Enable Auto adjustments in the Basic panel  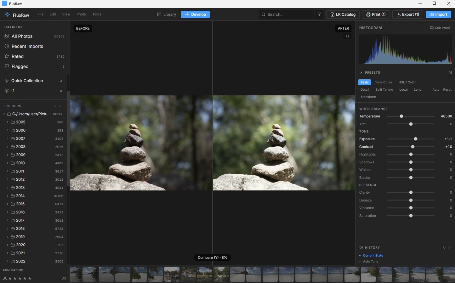coord(435,89)
